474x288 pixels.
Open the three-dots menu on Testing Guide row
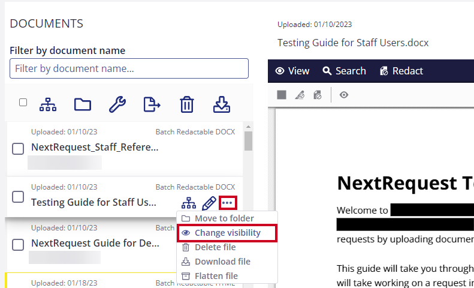pyautogui.click(x=228, y=203)
